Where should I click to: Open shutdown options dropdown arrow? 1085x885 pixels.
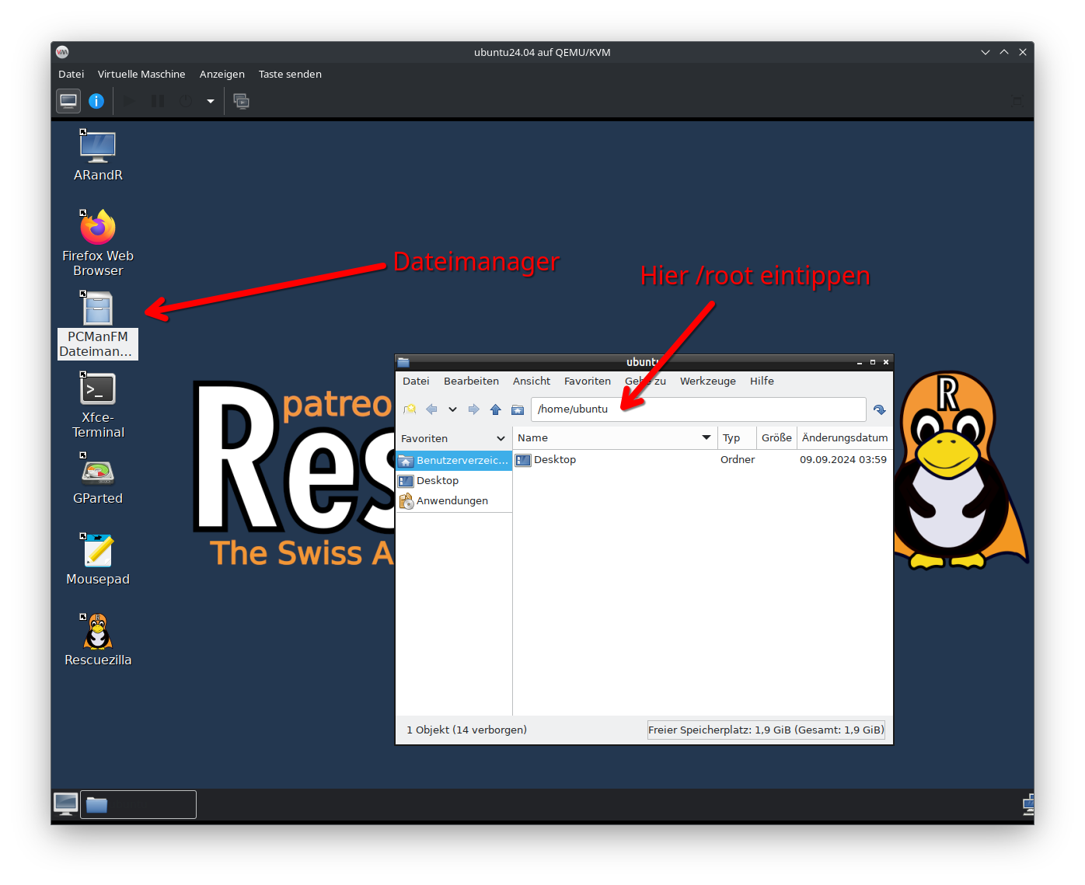[x=211, y=101]
